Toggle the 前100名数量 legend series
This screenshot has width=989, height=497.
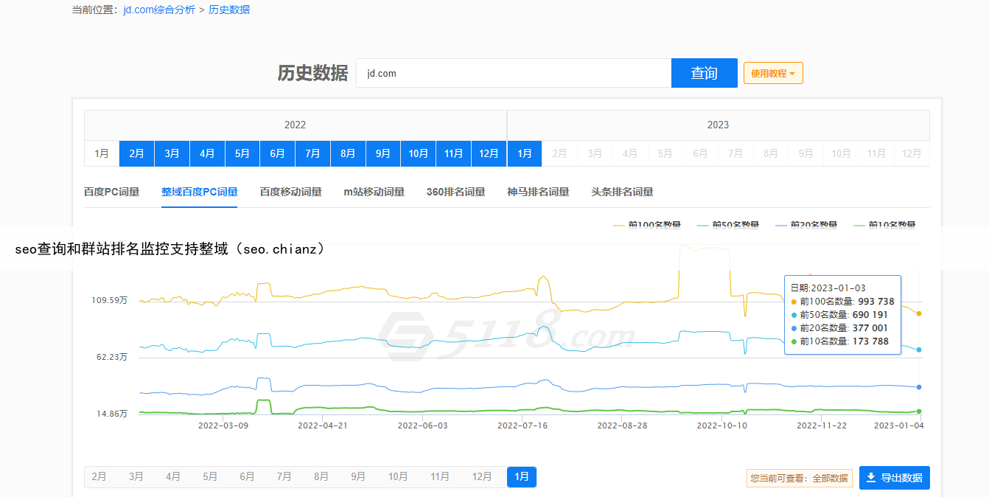point(647,225)
